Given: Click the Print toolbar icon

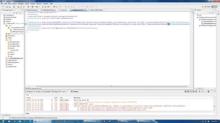Looking at the screenshot, I should [10, 7].
